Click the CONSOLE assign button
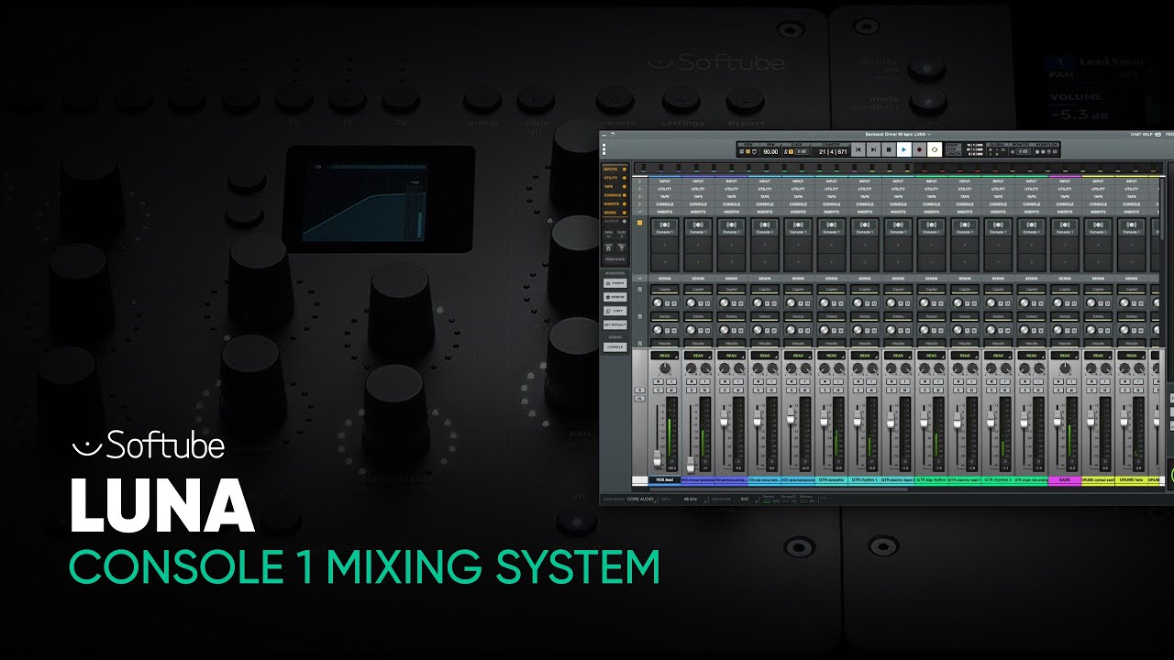Image resolution: width=1174 pixels, height=660 pixels. pyautogui.click(x=615, y=346)
